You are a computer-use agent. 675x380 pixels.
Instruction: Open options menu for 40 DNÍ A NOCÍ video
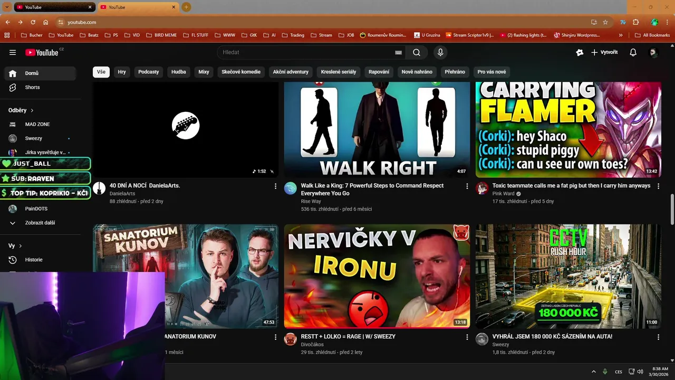pyautogui.click(x=275, y=186)
